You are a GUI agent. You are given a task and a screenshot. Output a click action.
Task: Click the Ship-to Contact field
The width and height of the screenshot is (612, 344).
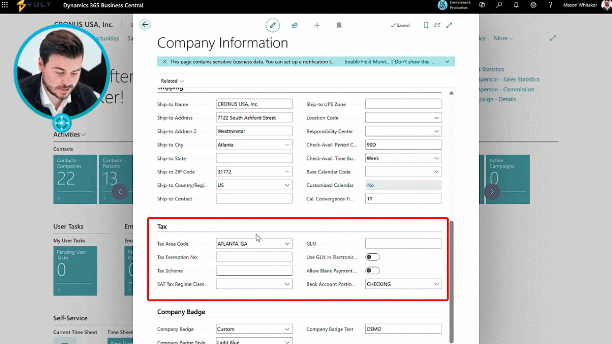[254, 199]
